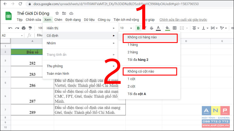Undo last action in toolbar
Image resolution: width=234 pixels, height=131 pixels.
pos(10,28)
